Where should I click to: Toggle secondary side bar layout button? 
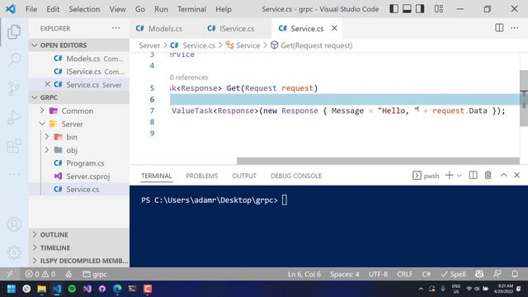[x=420, y=9]
